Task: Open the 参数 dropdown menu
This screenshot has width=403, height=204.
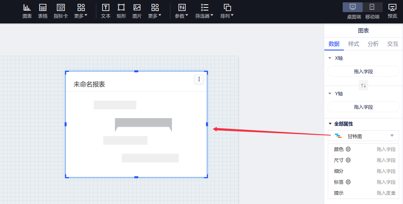Action: [x=181, y=11]
